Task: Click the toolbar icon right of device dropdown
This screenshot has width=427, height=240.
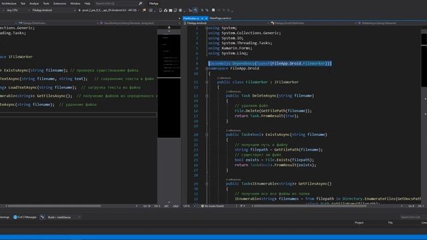Action: coord(144,11)
